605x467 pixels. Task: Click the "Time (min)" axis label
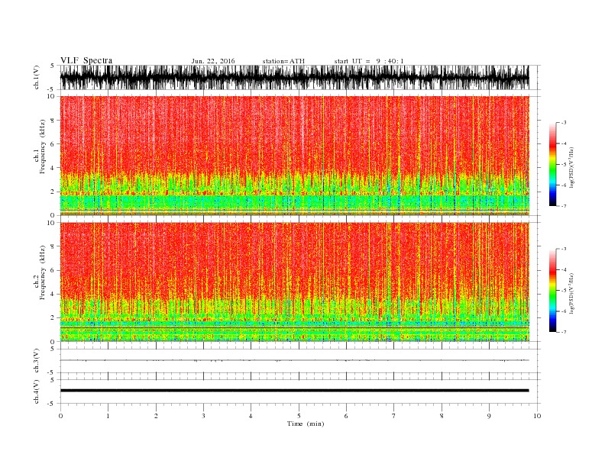306,424
